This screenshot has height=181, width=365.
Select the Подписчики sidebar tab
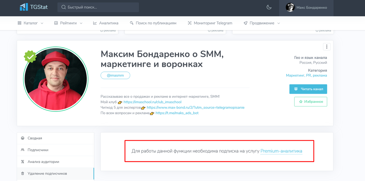point(55,150)
